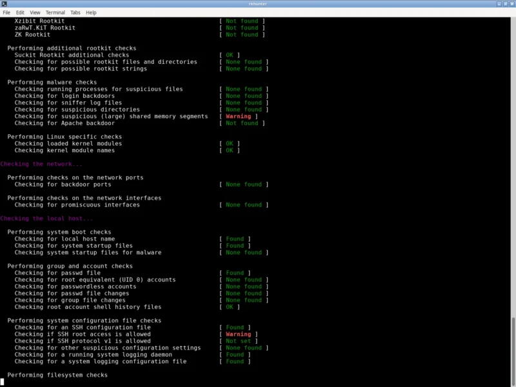516x387 pixels.
Task: Click the 'Not set' status text
Action: [238, 341]
